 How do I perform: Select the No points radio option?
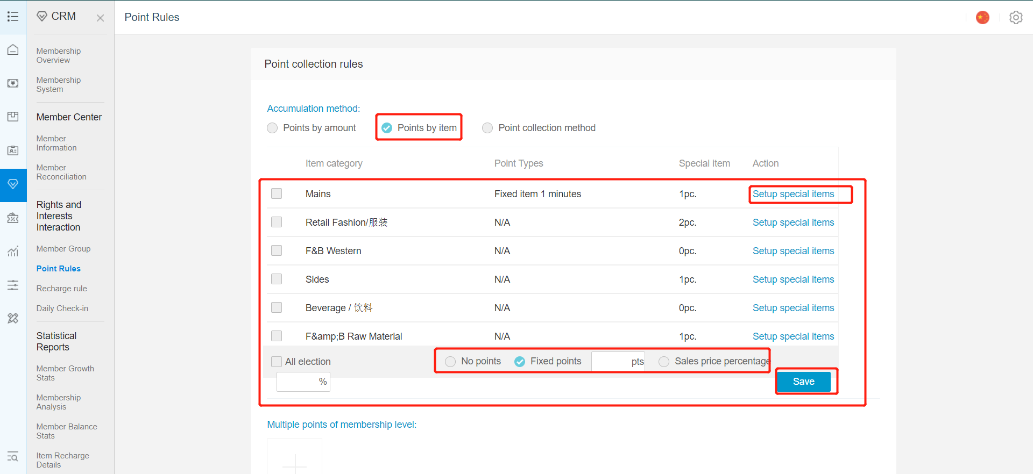[x=450, y=362]
